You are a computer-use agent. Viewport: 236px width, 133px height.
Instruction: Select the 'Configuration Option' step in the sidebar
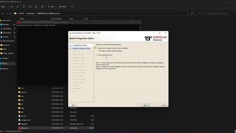(80, 45)
